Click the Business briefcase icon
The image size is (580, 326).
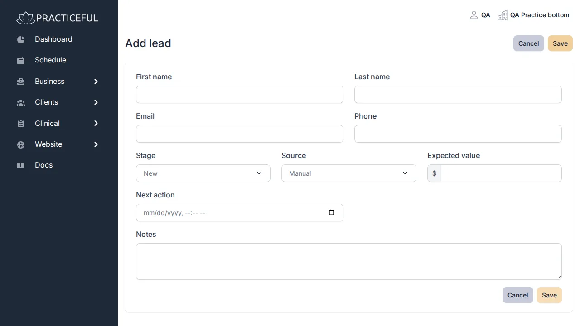point(21,82)
